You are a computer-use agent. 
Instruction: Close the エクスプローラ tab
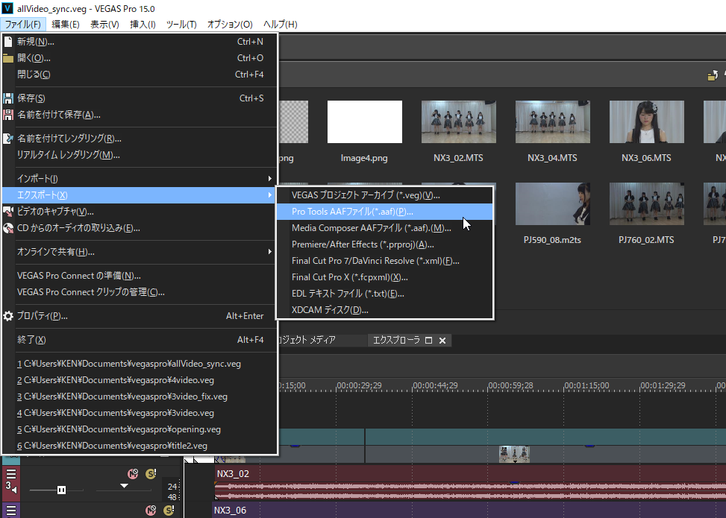click(x=442, y=341)
